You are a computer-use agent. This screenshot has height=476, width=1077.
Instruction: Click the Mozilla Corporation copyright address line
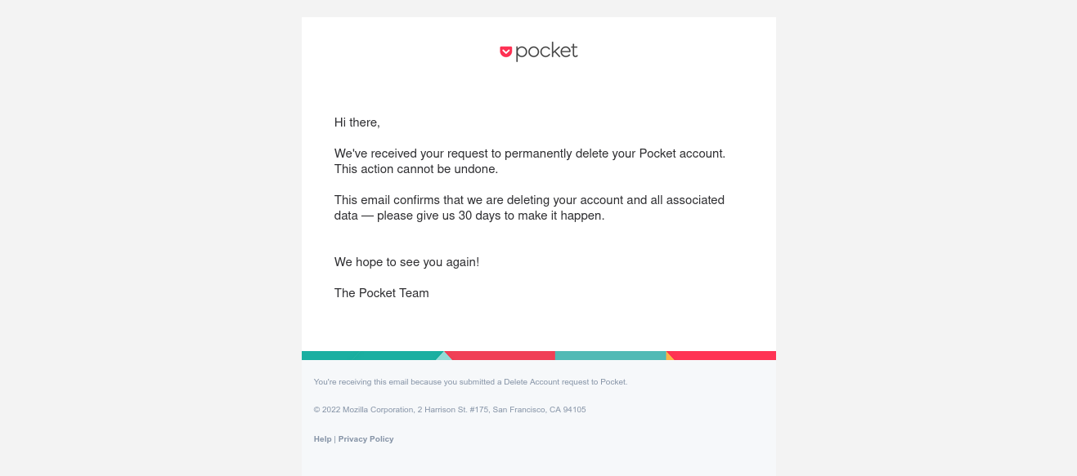450,410
